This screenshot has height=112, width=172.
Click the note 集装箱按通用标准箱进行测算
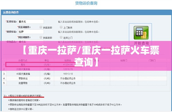(24, 100)
